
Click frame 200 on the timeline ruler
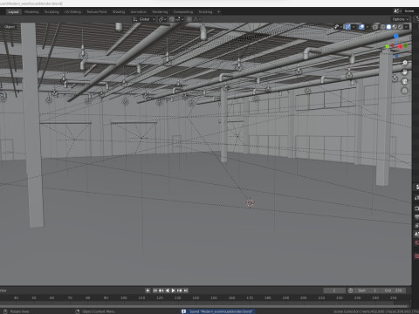click(303, 297)
